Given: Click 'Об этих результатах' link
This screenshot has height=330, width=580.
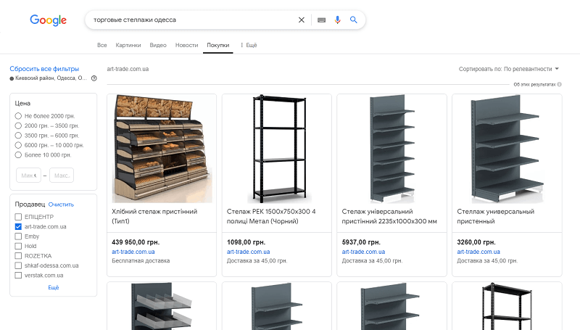Looking at the screenshot, I should [x=534, y=84].
